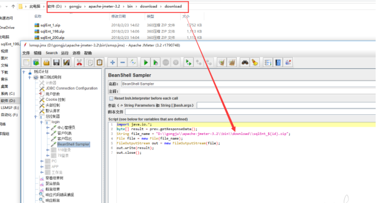The height and width of the screenshot is (203, 377).
Task: Click the Remove minus toolbar icon
Action: (122, 63)
